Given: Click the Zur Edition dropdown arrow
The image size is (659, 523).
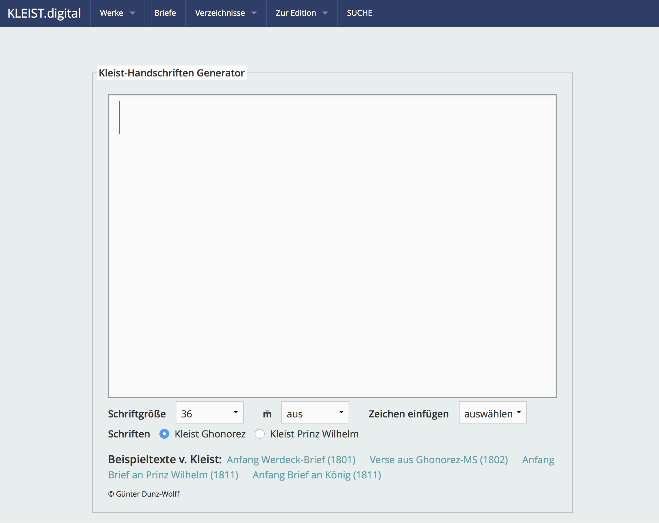Looking at the screenshot, I should [x=325, y=13].
